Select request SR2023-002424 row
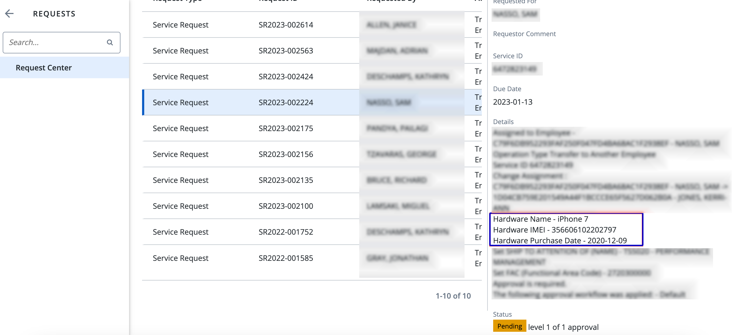This screenshot has height=335, width=733. 285,76
